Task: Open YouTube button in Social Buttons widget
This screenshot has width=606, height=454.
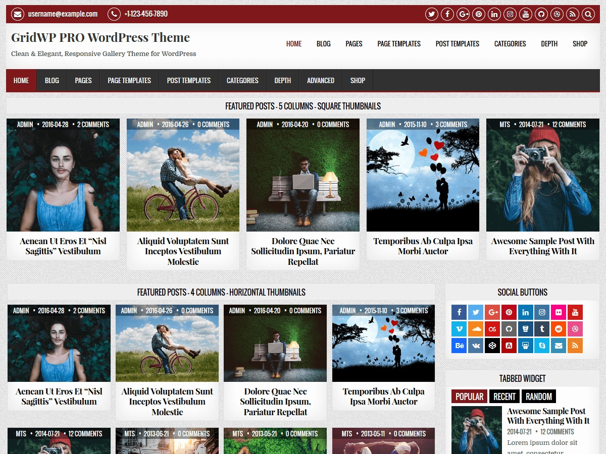Action: pos(575,312)
